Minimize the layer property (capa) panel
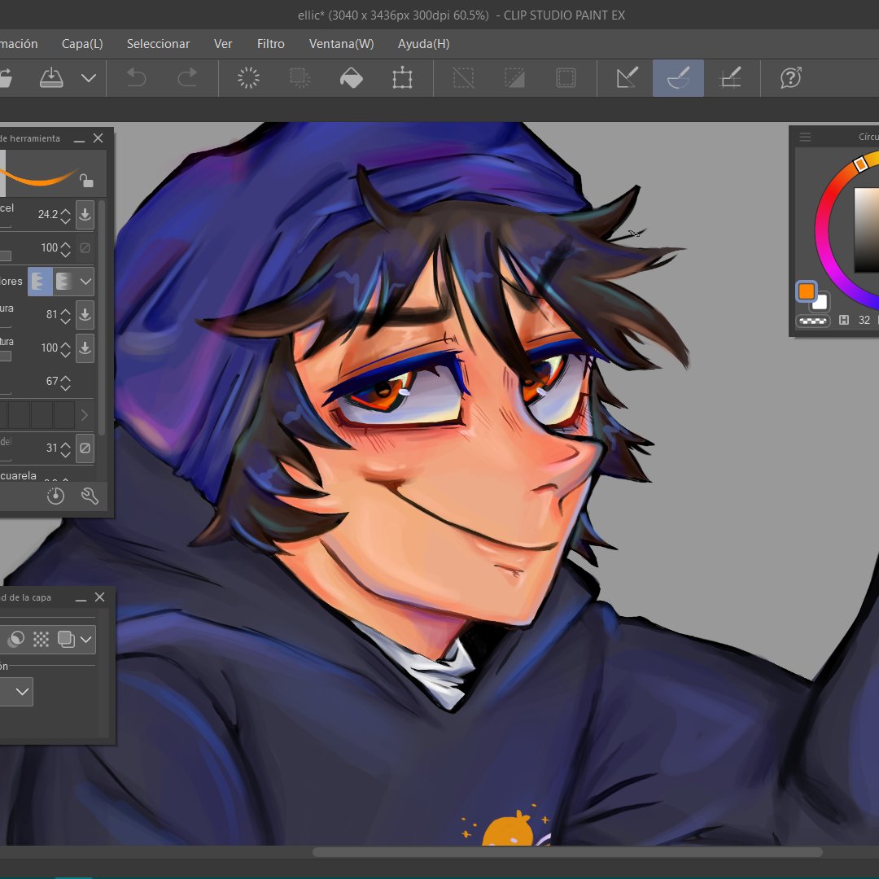 pos(81,597)
